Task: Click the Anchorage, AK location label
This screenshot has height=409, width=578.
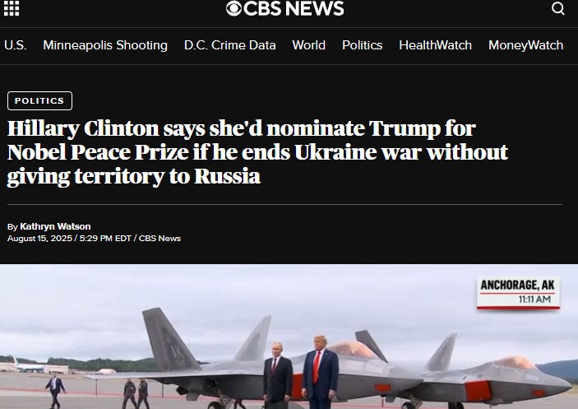Action: tap(517, 285)
